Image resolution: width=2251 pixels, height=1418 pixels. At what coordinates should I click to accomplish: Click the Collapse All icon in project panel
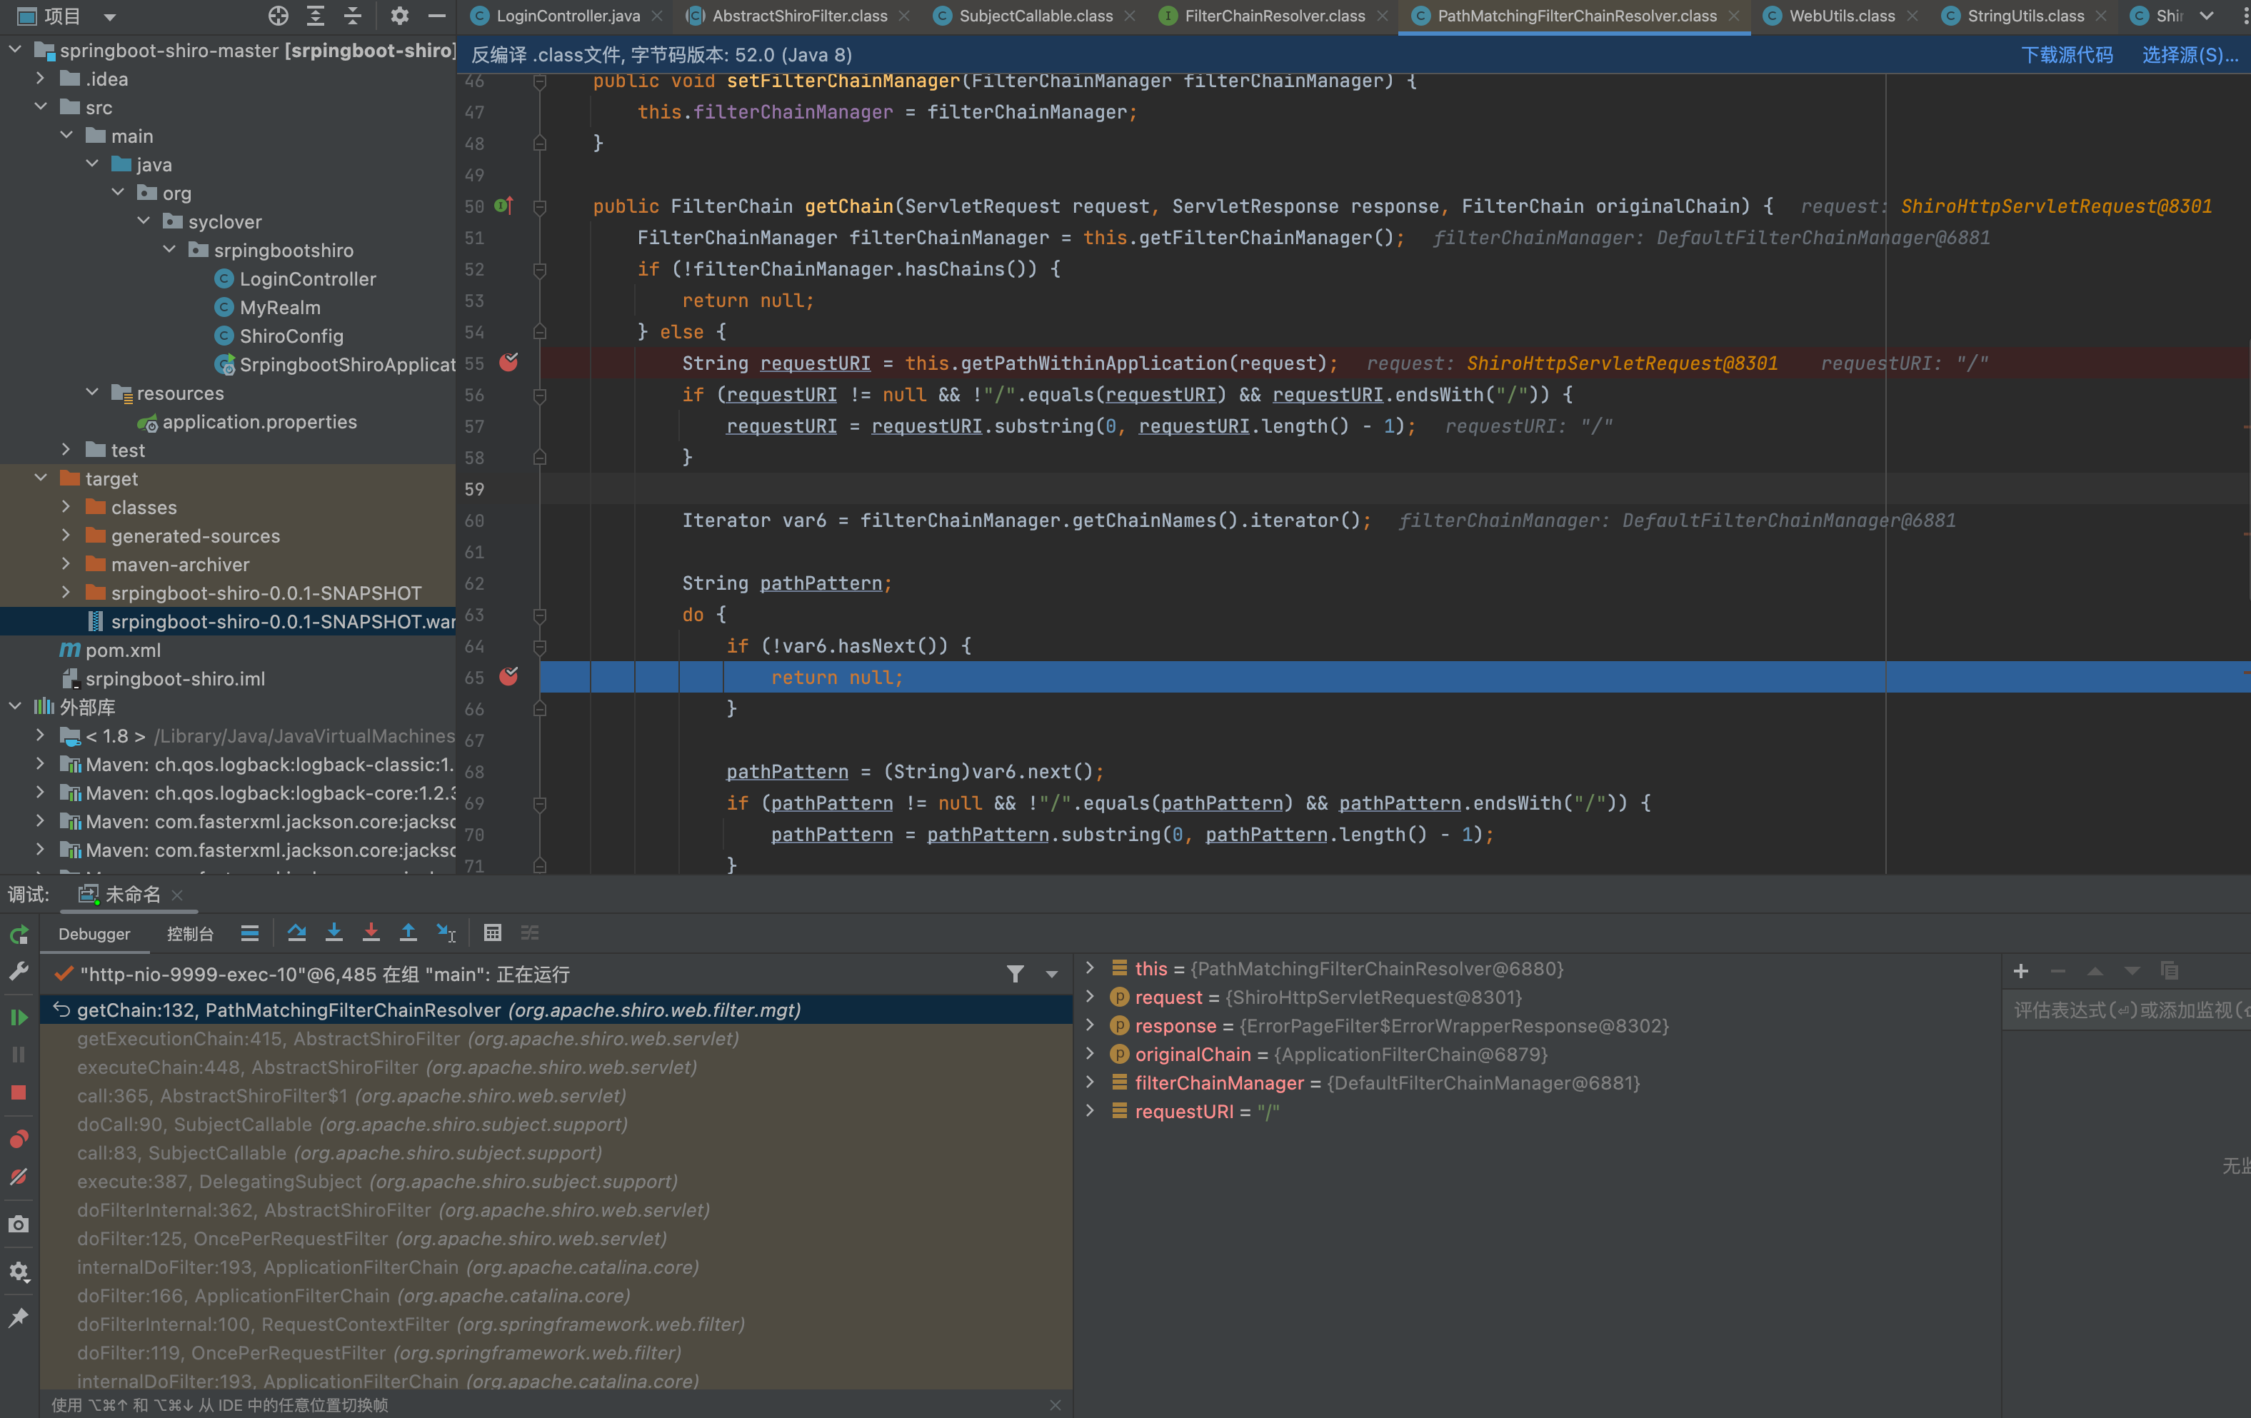coord(352,16)
